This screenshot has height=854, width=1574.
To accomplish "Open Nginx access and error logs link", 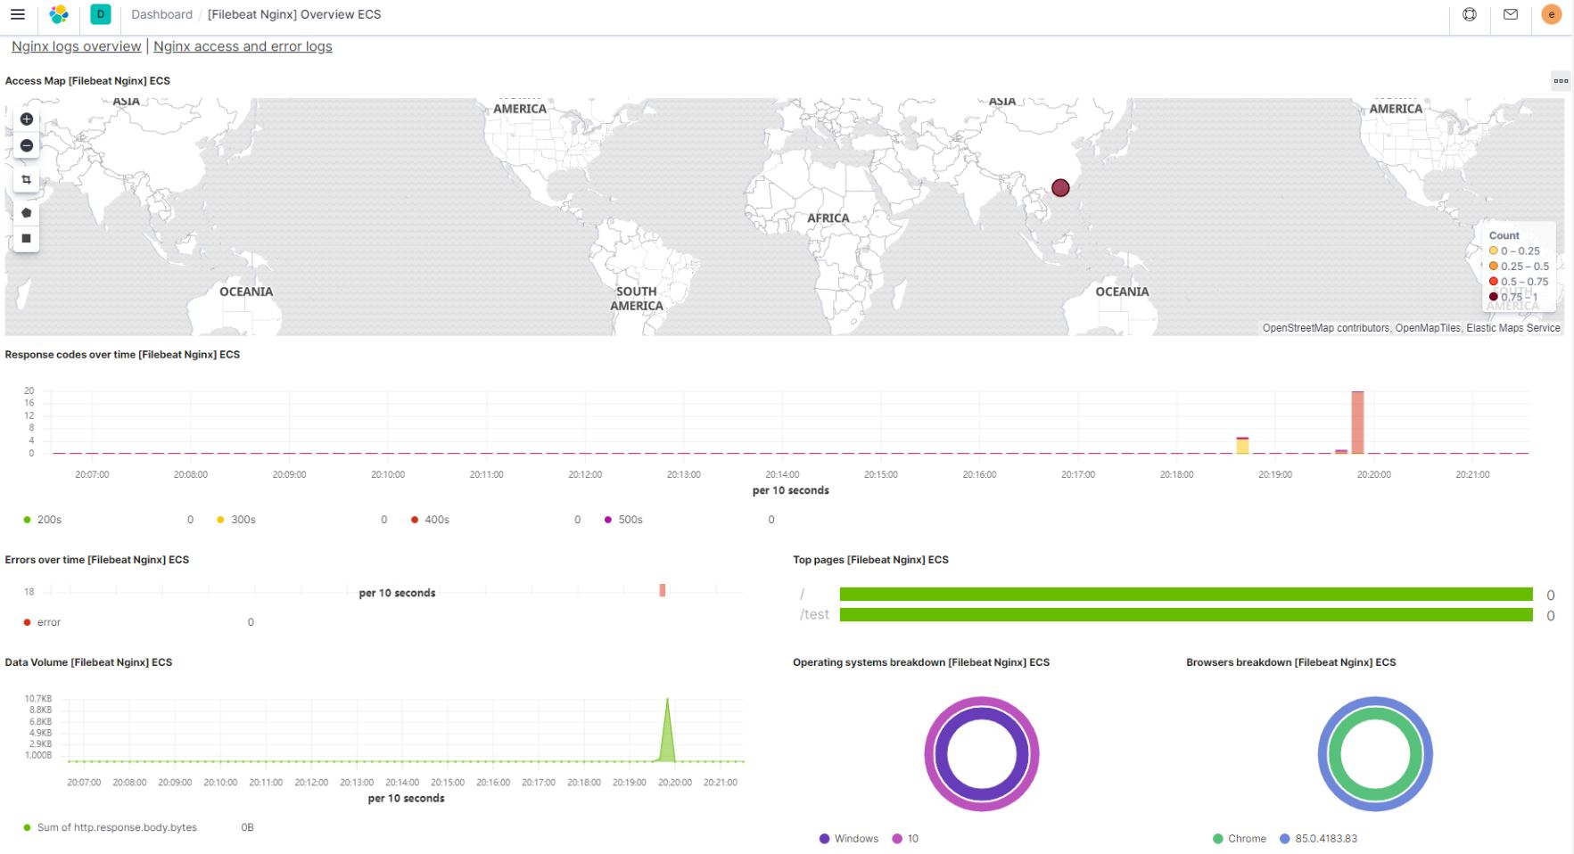I will (x=243, y=46).
